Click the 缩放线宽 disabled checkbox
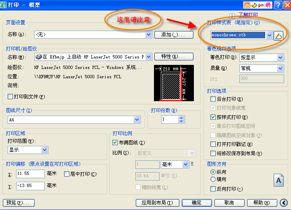The width and height of the screenshot is (291, 210). [138, 187]
